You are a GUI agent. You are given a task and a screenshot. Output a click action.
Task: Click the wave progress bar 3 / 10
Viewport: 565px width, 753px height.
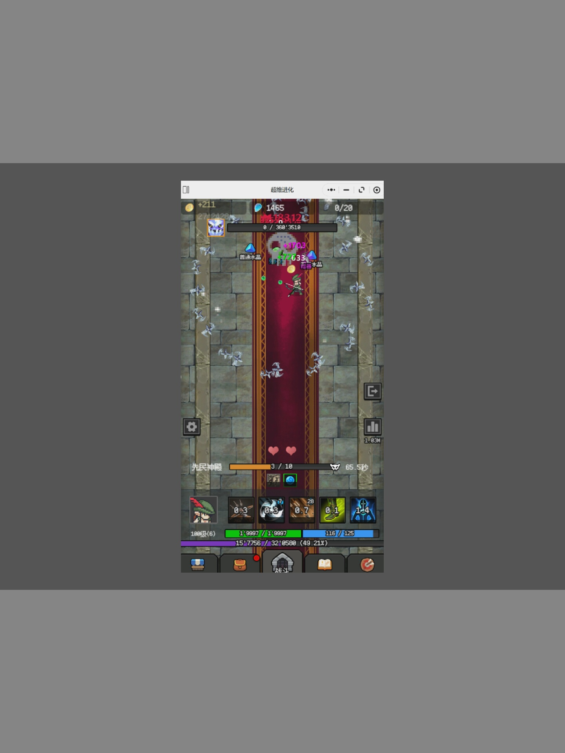282,466
